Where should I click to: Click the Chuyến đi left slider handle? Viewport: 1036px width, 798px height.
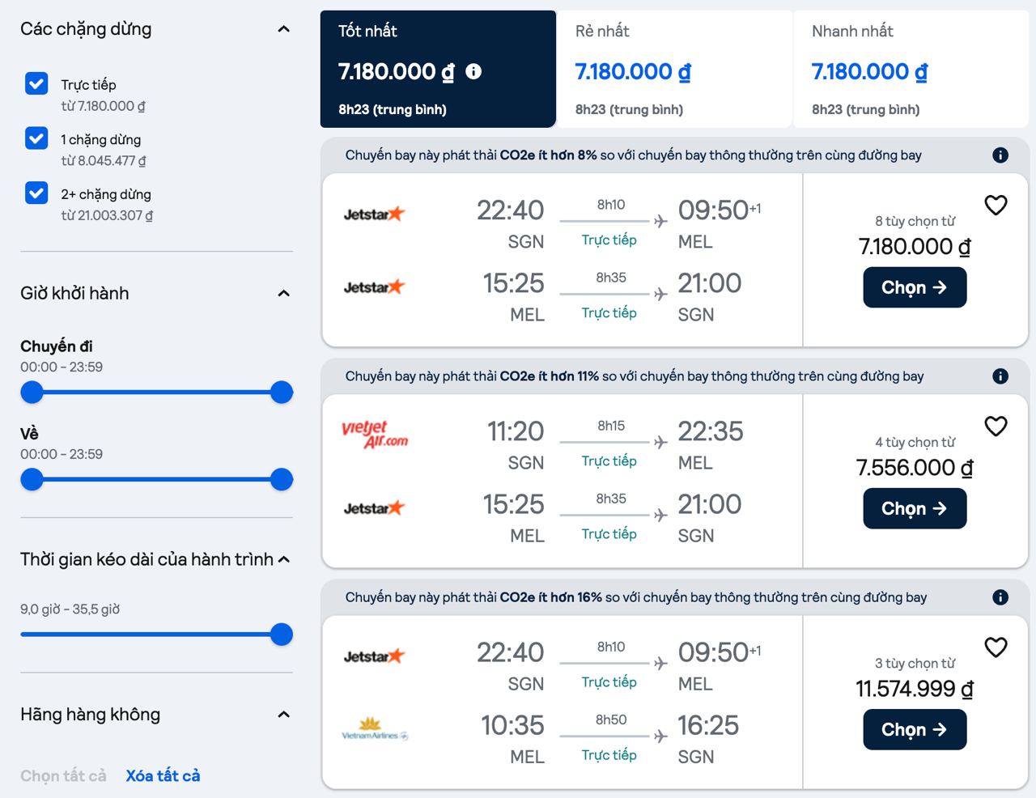point(32,393)
